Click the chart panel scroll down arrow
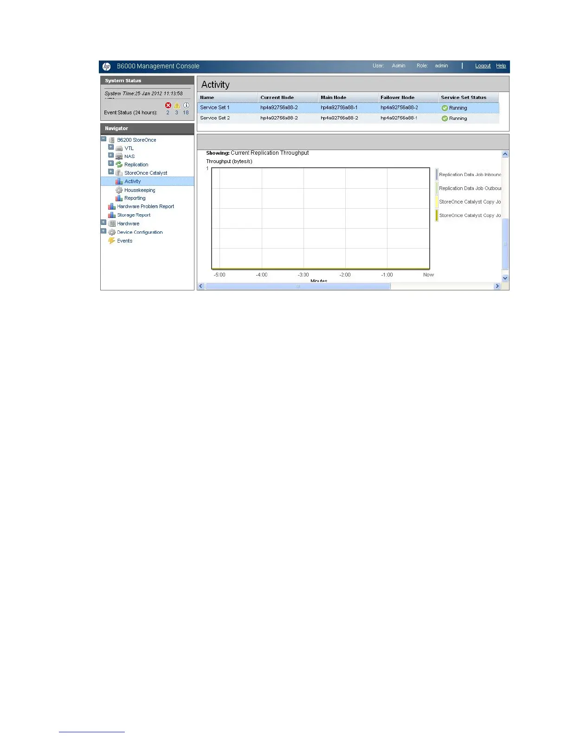This screenshot has width=568, height=736. (505, 278)
